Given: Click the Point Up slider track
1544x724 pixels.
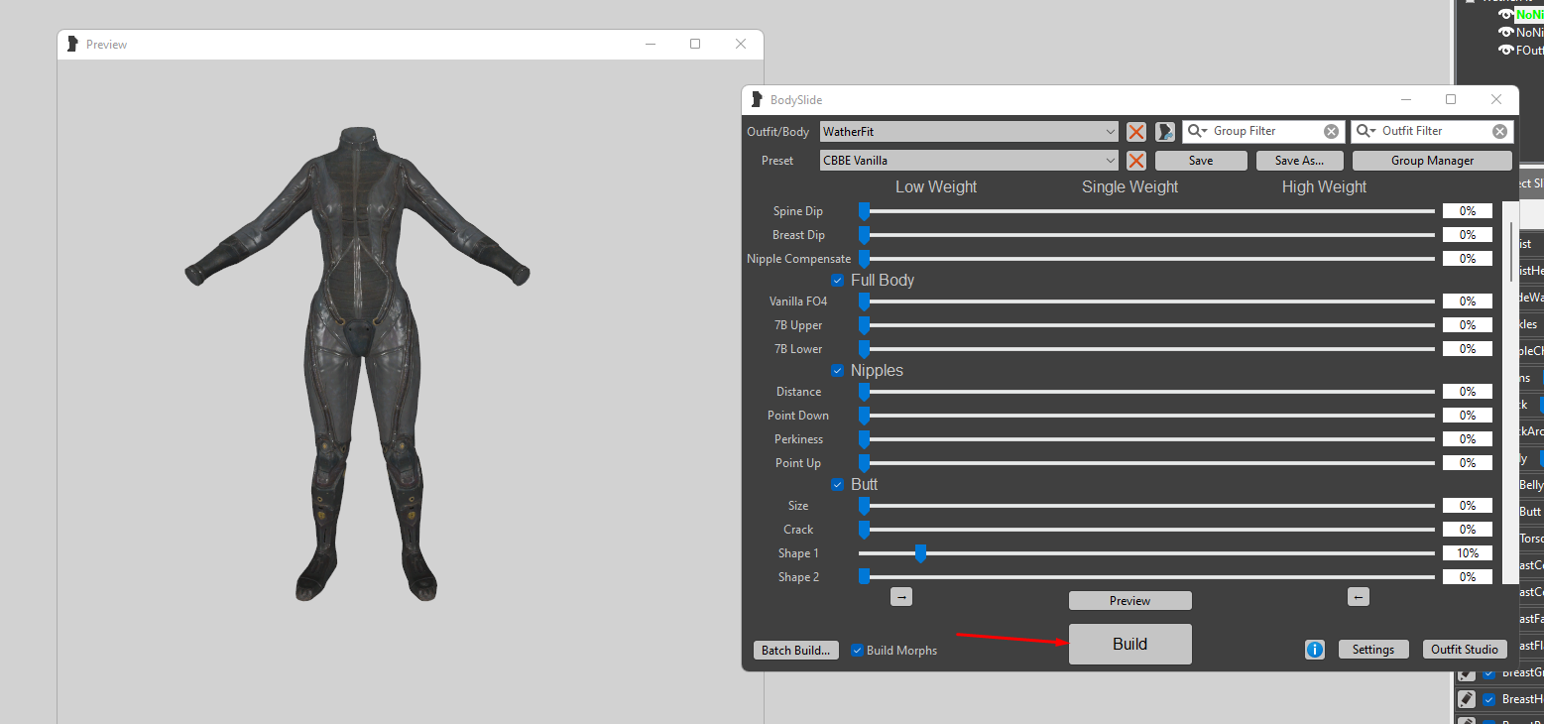Looking at the screenshot, I should 1146,463.
